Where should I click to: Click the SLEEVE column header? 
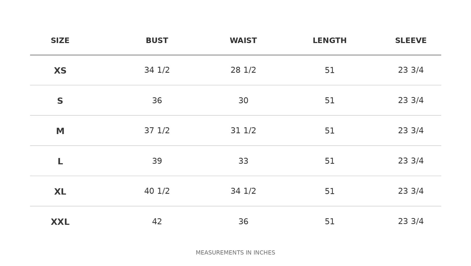tap(411, 41)
